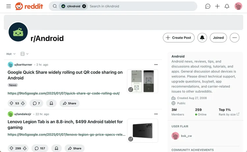Open the hamburger navigation menu
The height and width of the screenshot is (152, 247).
[x=9, y=6]
